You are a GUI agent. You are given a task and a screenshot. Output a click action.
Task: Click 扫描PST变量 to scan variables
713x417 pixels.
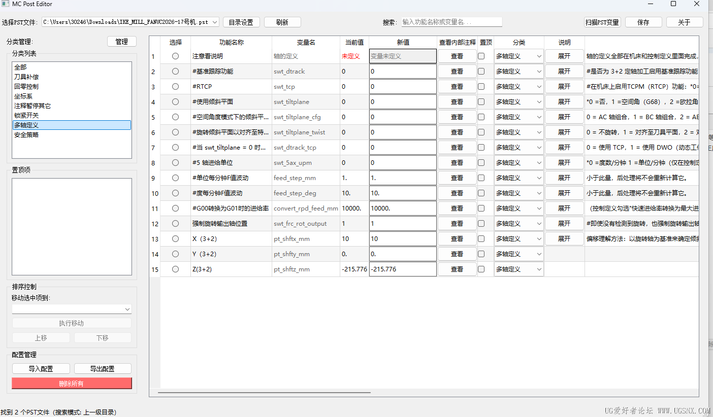pyautogui.click(x=603, y=22)
